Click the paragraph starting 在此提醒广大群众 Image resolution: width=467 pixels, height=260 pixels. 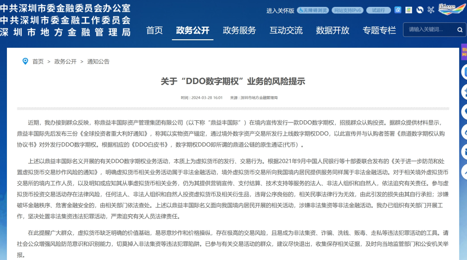click(233, 244)
